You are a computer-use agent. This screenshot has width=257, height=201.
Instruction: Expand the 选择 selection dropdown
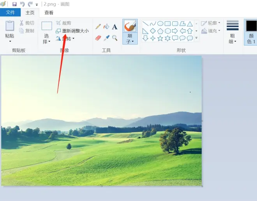tap(46, 39)
